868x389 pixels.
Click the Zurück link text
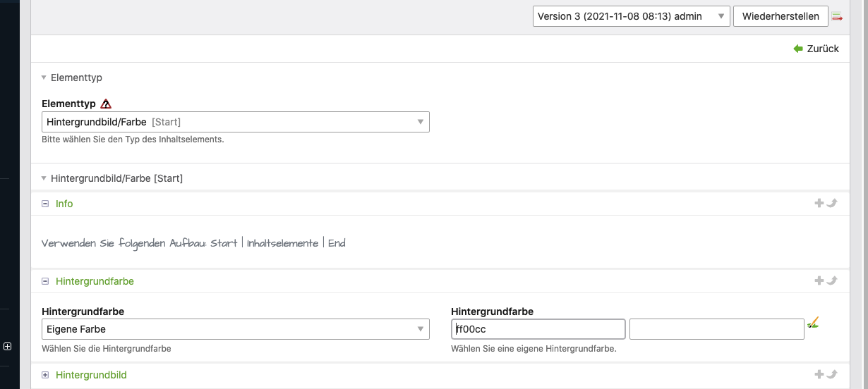[x=823, y=49]
